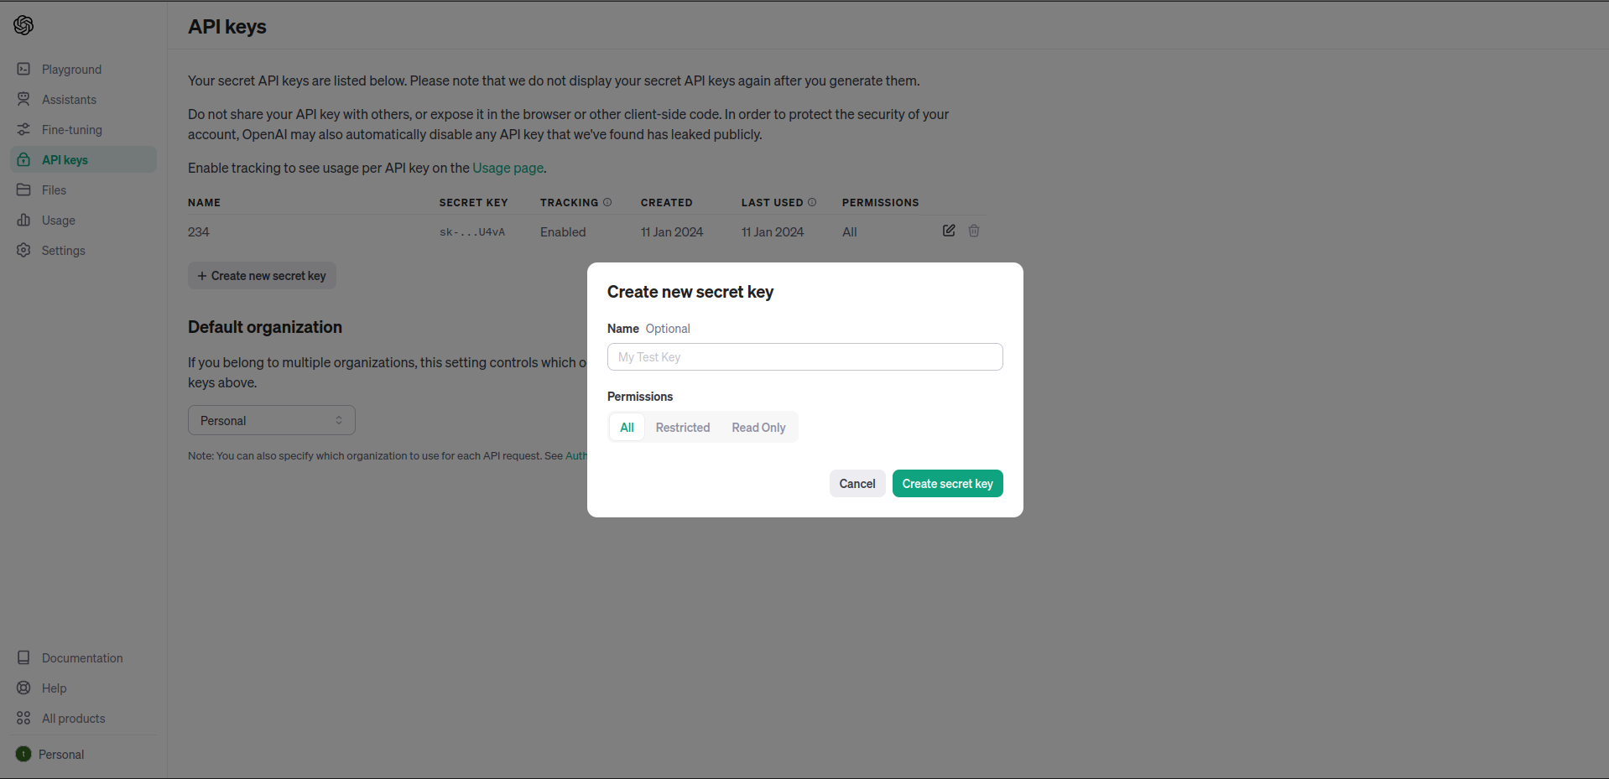1609x779 pixels.
Task: Follow the Usage page link
Action: (x=508, y=168)
